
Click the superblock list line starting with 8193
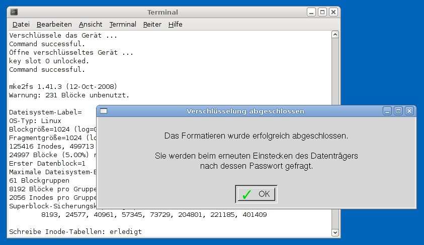point(154,215)
